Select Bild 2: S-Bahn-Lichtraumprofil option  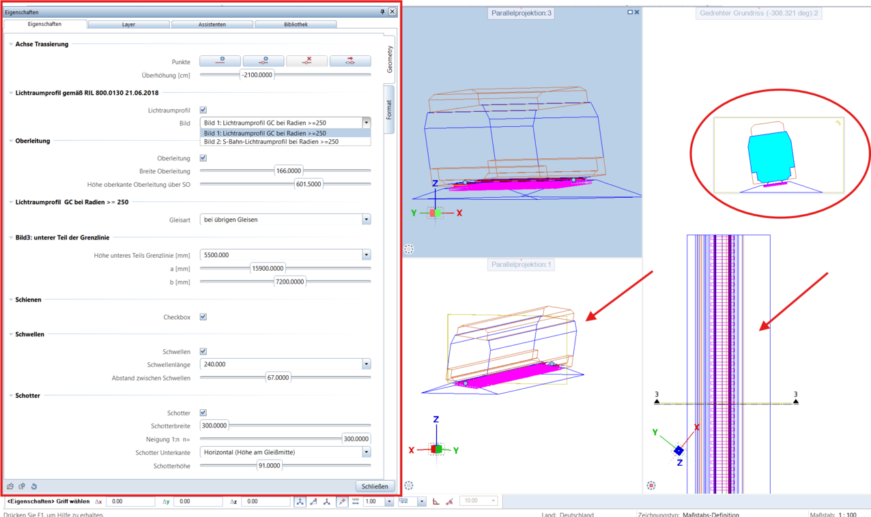point(271,142)
